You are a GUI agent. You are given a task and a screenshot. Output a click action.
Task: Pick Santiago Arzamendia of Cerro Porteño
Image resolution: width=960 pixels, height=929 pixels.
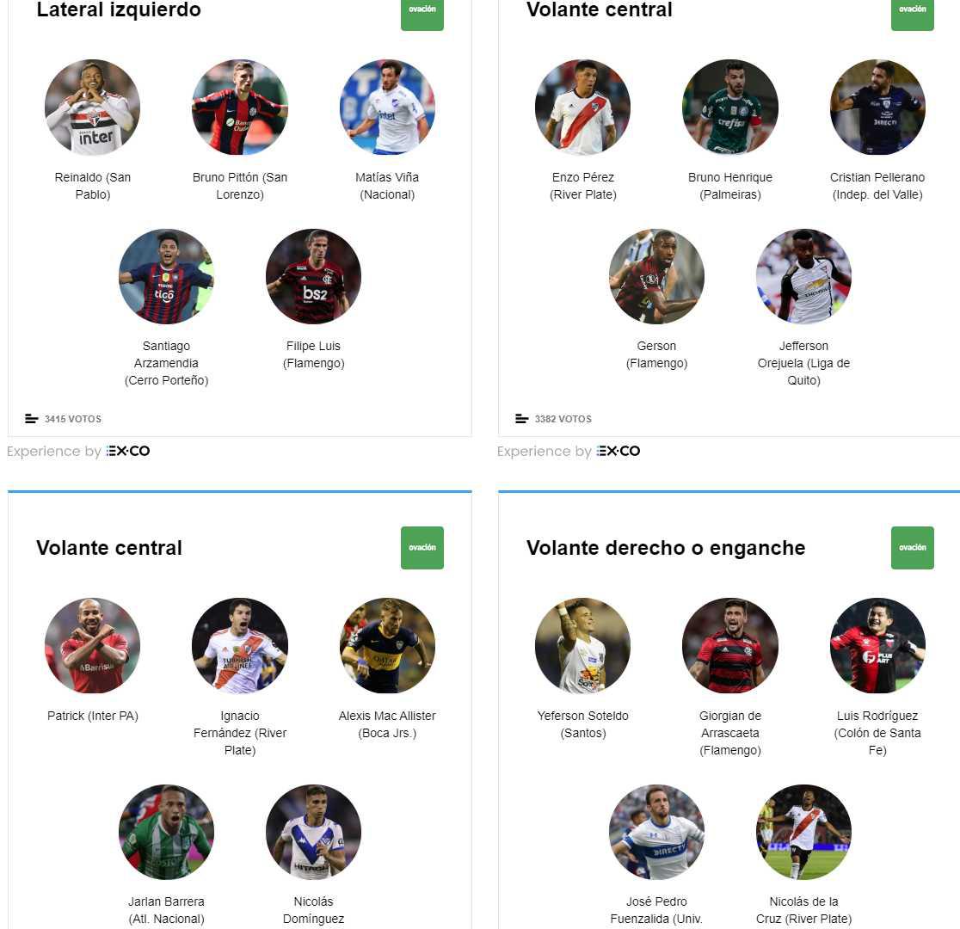(x=166, y=276)
